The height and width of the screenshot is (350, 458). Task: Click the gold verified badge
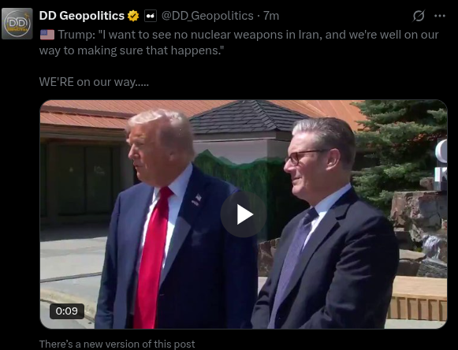coord(133,16)
